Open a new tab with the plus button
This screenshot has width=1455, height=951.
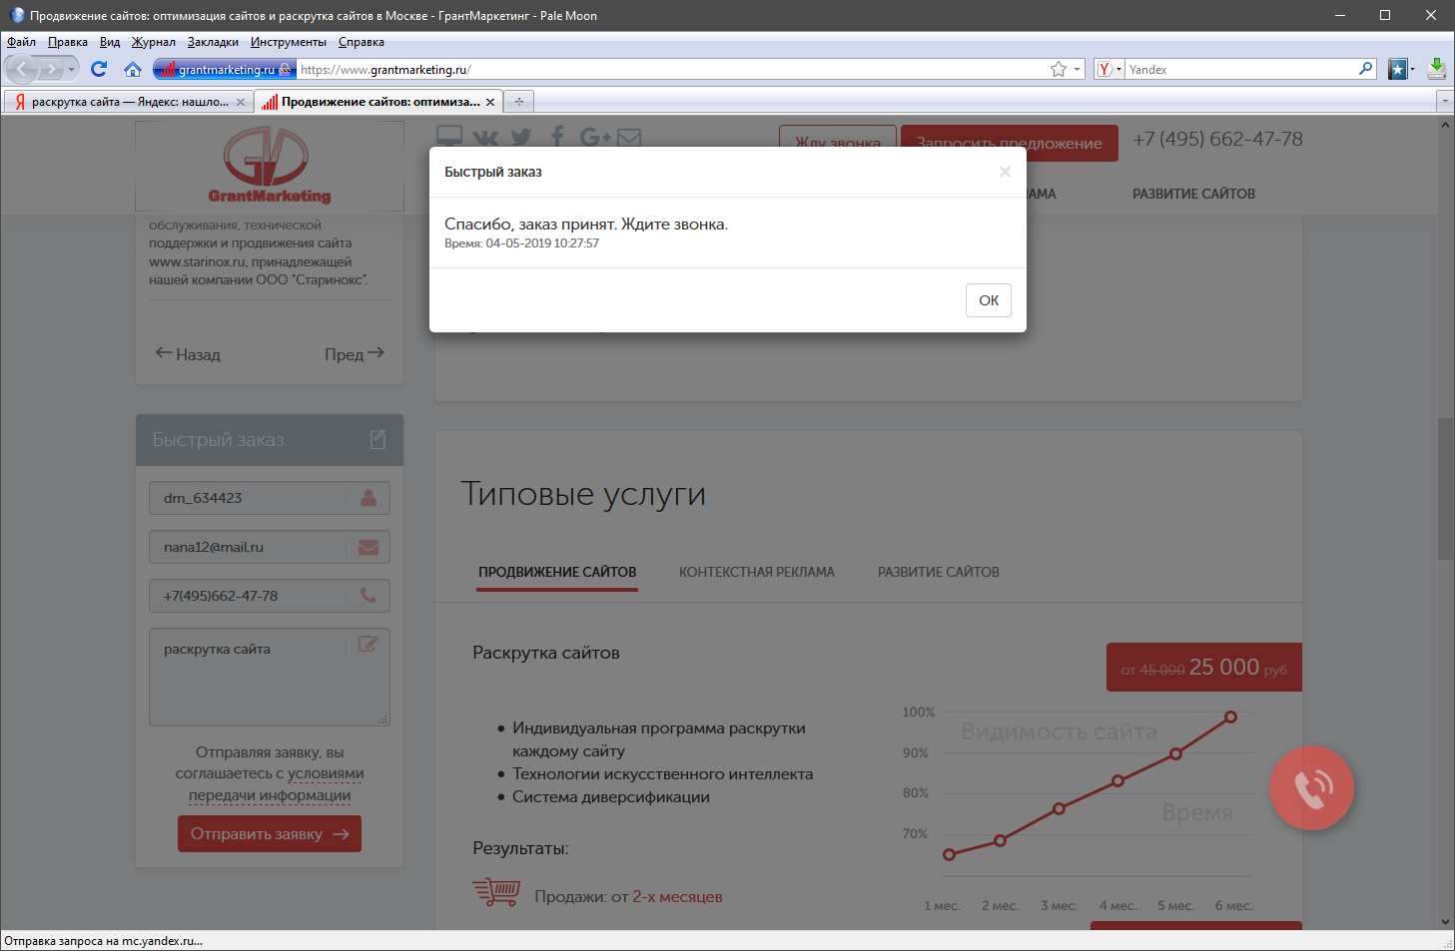[x=518, y=101]
